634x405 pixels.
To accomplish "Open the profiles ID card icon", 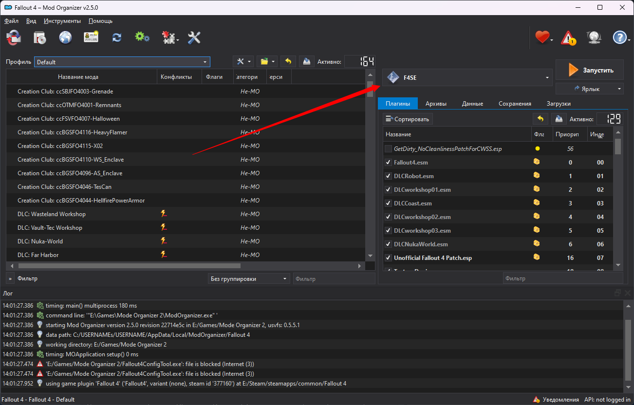I will click(x=91, y=37).
